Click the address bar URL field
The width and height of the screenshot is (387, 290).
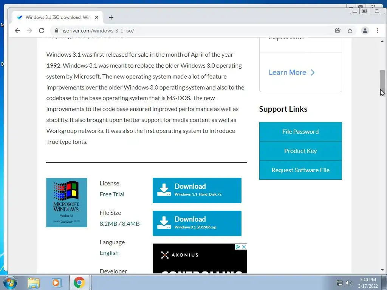pyautogui.click(x=192, y=31)
